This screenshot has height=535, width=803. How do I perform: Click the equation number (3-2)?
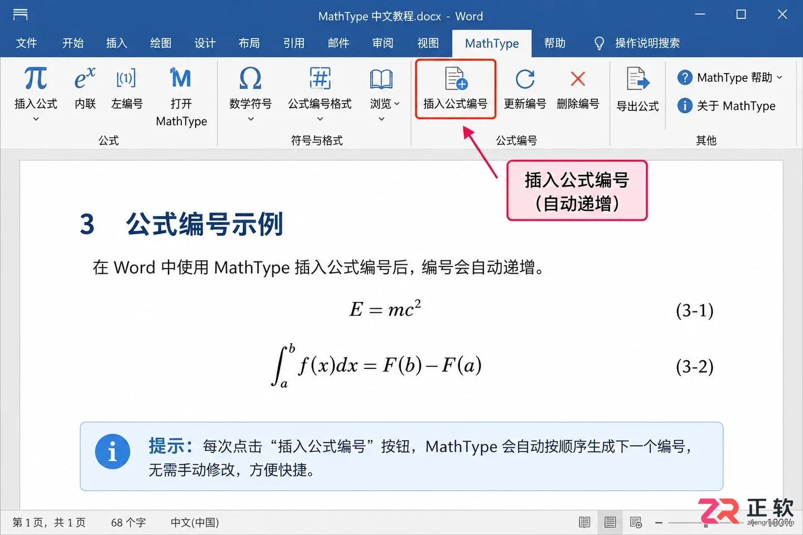pos(695,366)
